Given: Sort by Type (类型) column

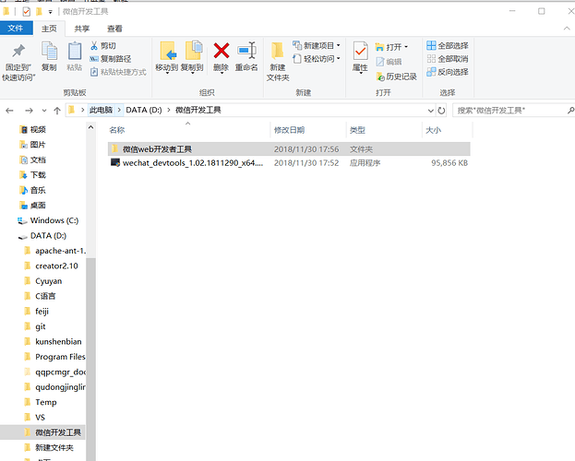Looking at the screenshot, I should pyautogui.click(x=384, y=130).
